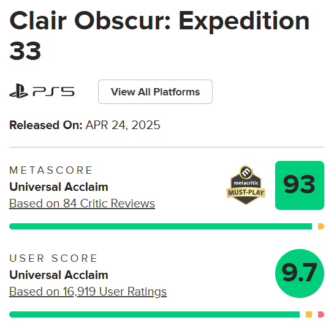Click the METASCORE heading label
326x323 pixels.
click(x=51, y=170)
